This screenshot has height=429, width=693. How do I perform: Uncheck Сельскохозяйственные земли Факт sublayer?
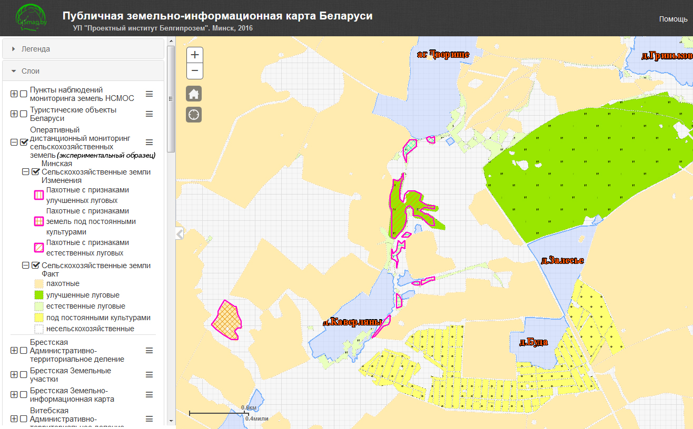tap(35, 265)
